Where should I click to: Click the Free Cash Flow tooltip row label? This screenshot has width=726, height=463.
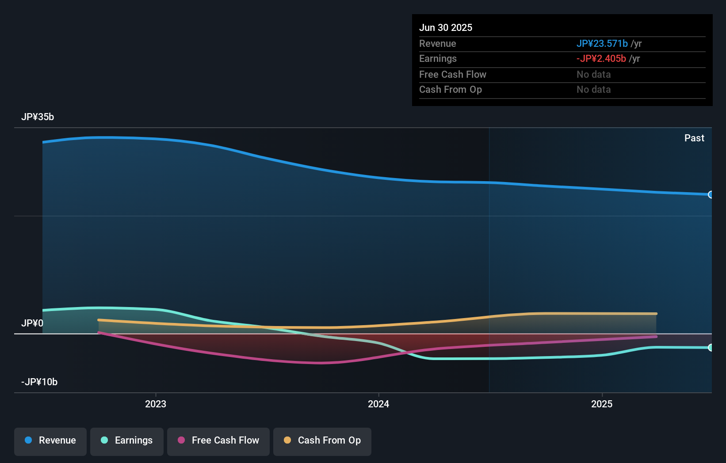coord(453,74)
